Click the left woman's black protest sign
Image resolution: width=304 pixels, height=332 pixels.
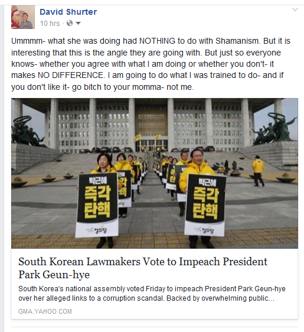[97, 204]
